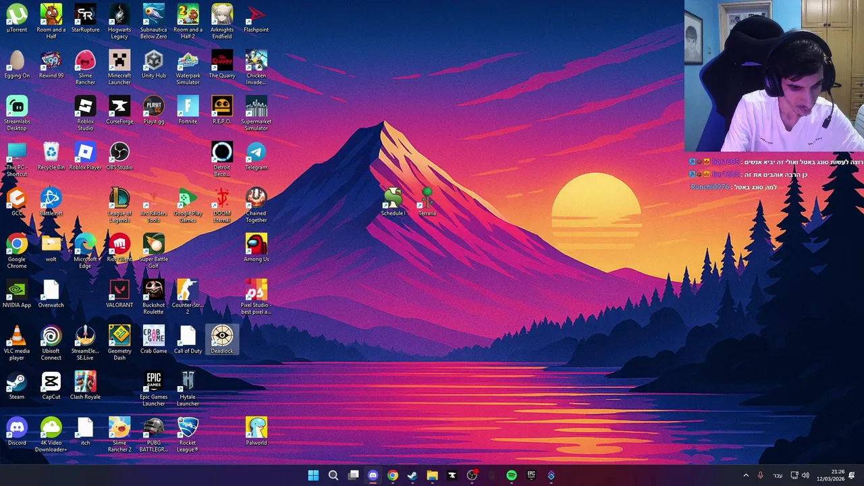Screen dimensions: 864x486
Task: Select the Pixel Studio desktop icon
Action: 256,297
